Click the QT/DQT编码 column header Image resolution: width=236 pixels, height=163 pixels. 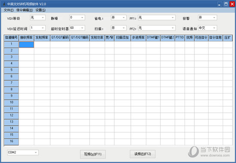click(x=80, y=38)
